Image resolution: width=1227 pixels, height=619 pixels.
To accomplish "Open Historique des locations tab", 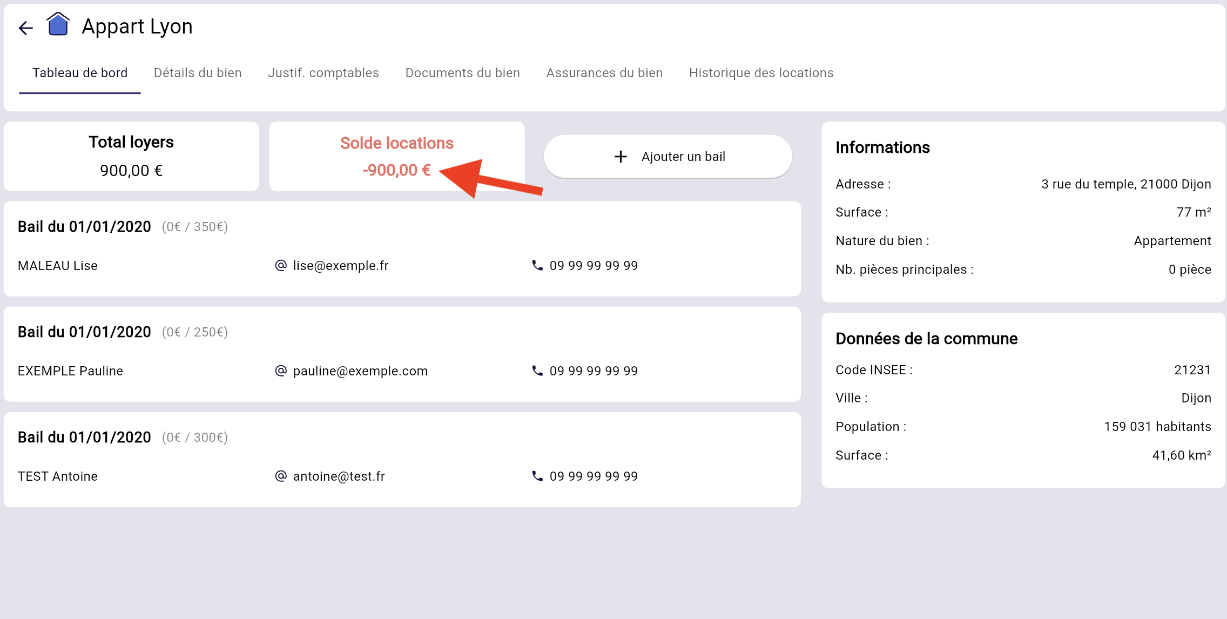I will point(761,73).
